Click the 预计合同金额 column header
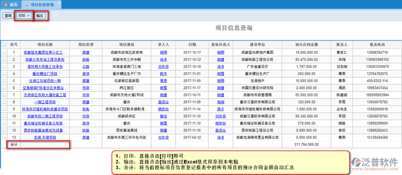This screenshot has height=175, width=402. (306, 45)
